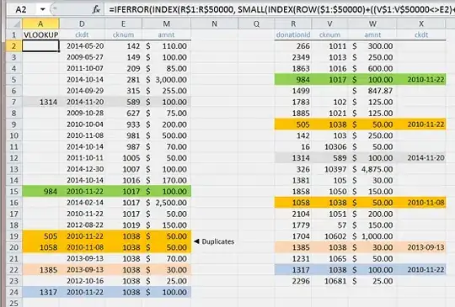Select column R header
The image size is (455, 307).
[293, 24]
